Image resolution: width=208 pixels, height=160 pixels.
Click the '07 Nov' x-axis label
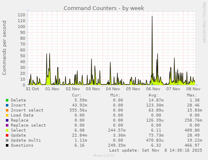(173, 89)
